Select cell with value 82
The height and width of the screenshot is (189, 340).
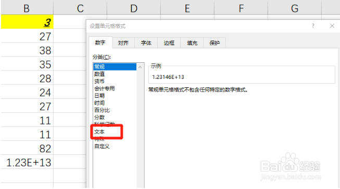[x=27, y=148]
